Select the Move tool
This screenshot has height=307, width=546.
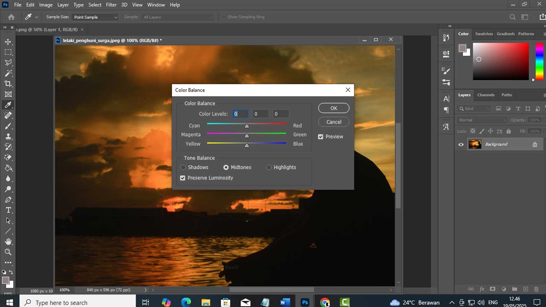tap(8, 42)
